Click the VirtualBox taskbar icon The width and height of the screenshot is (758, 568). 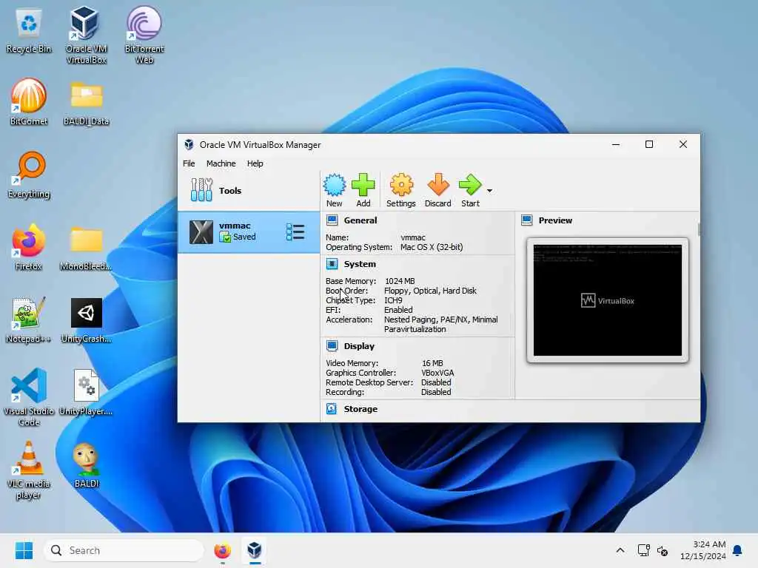pos(255,550)
